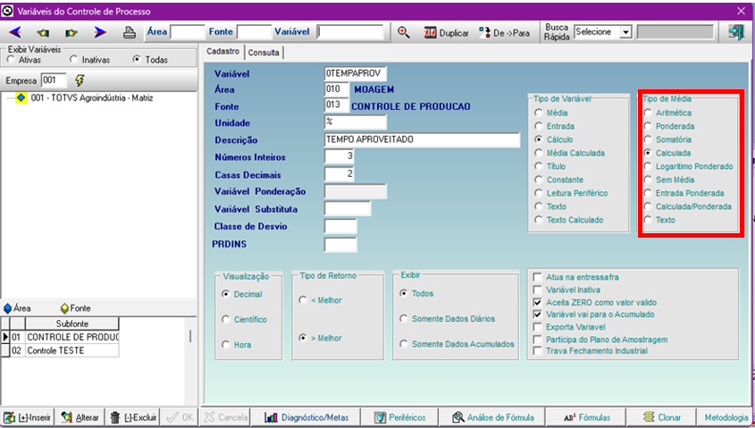Select Somente Dados Diários option
755x428 pixels.
(x=404, y=319)
